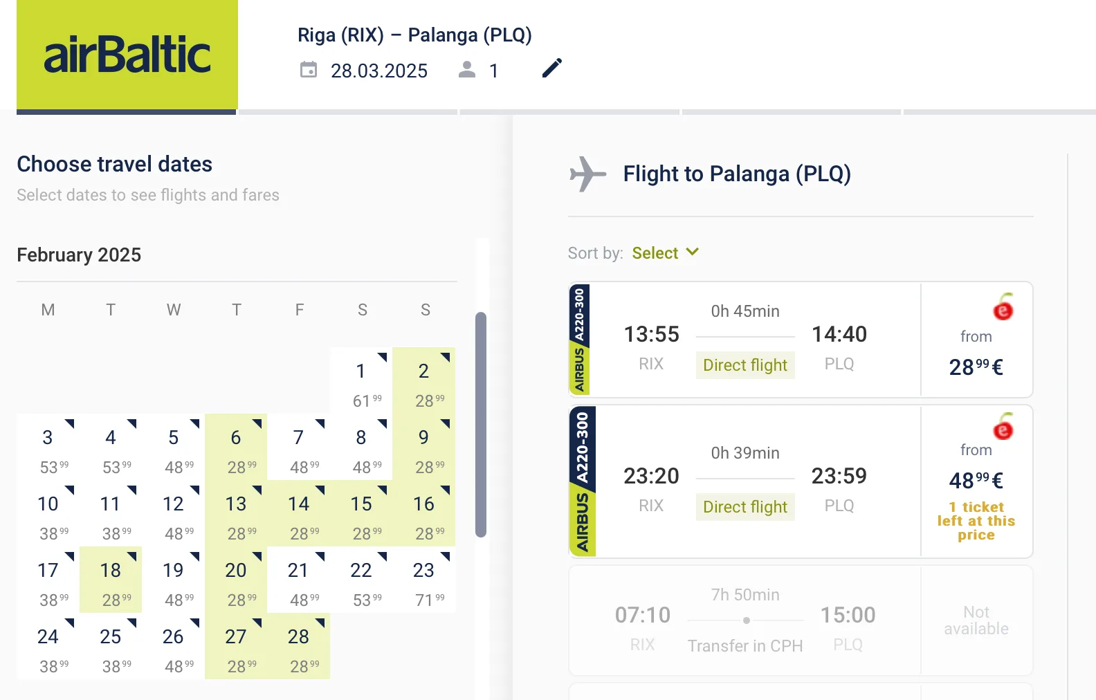Click the Direct flight link on the 13:55 flight
Screen dimensions: 1096x700
745,365
